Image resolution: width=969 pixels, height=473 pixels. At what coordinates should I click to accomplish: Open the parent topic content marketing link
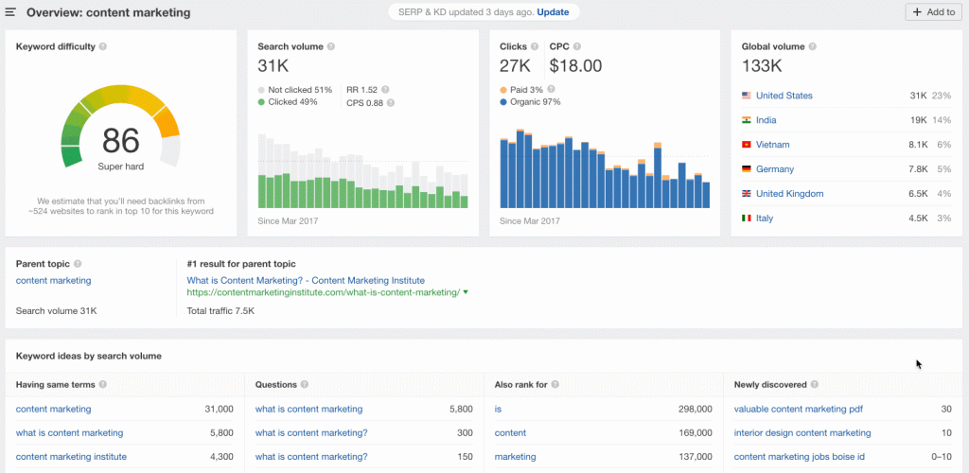(x=54, y=280)
